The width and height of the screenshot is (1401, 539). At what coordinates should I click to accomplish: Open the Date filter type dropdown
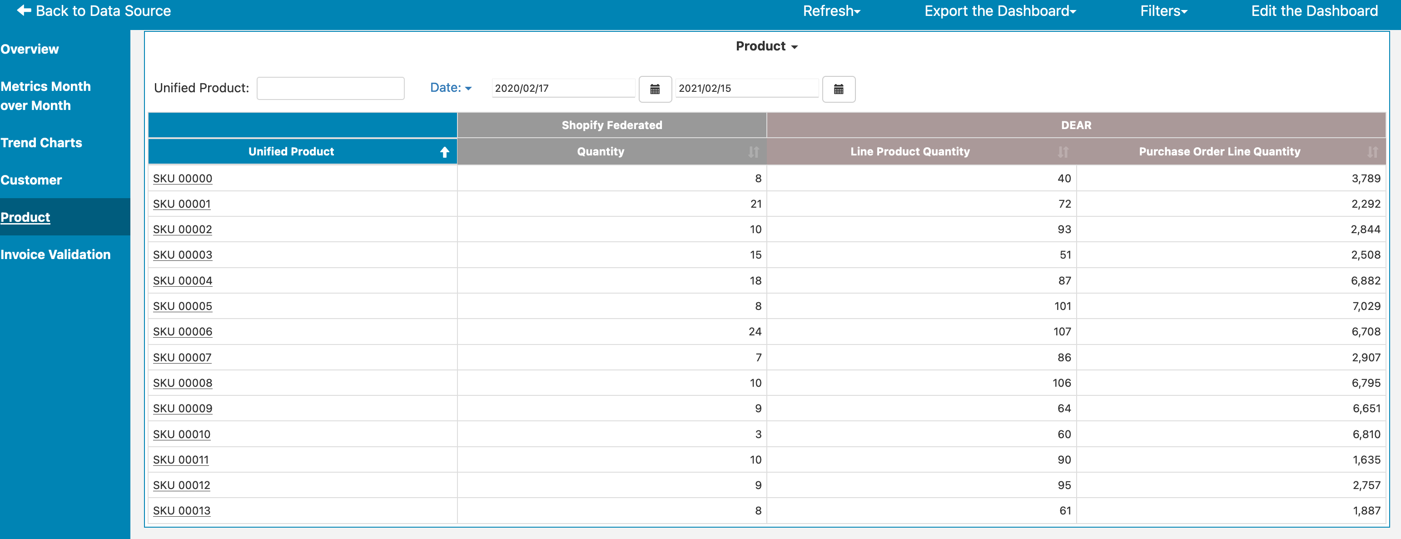[x=450, y=88]
